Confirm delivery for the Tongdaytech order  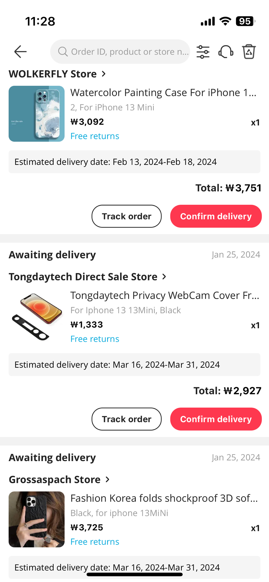click(x=216, y=419)
